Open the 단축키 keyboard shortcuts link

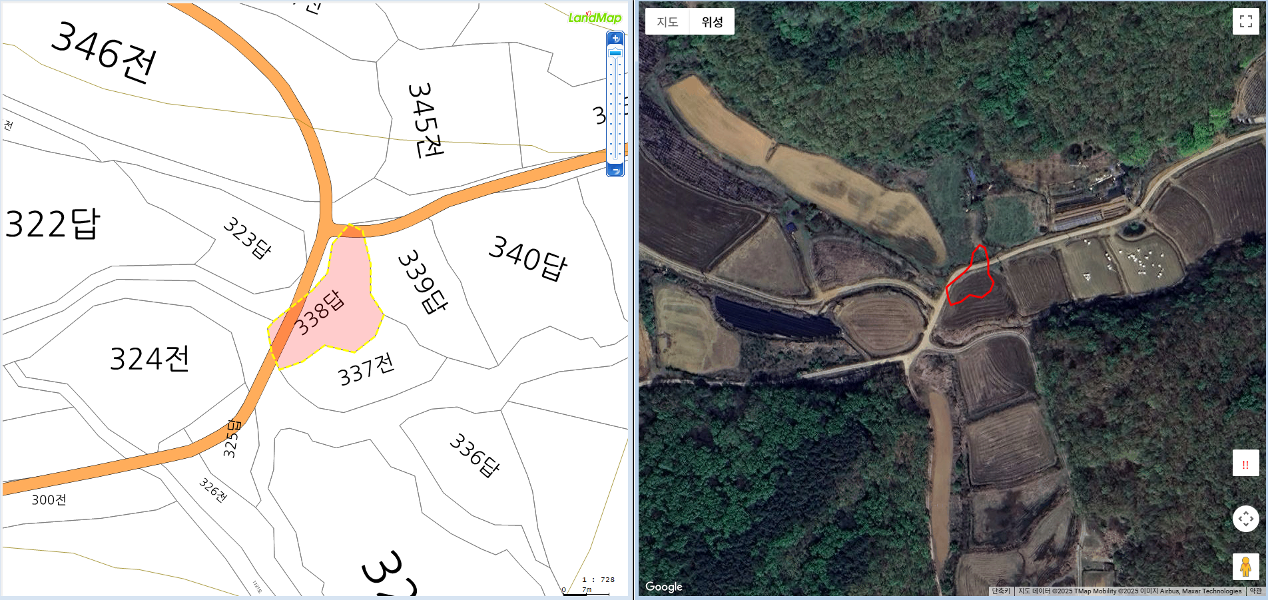[1001, 591]
